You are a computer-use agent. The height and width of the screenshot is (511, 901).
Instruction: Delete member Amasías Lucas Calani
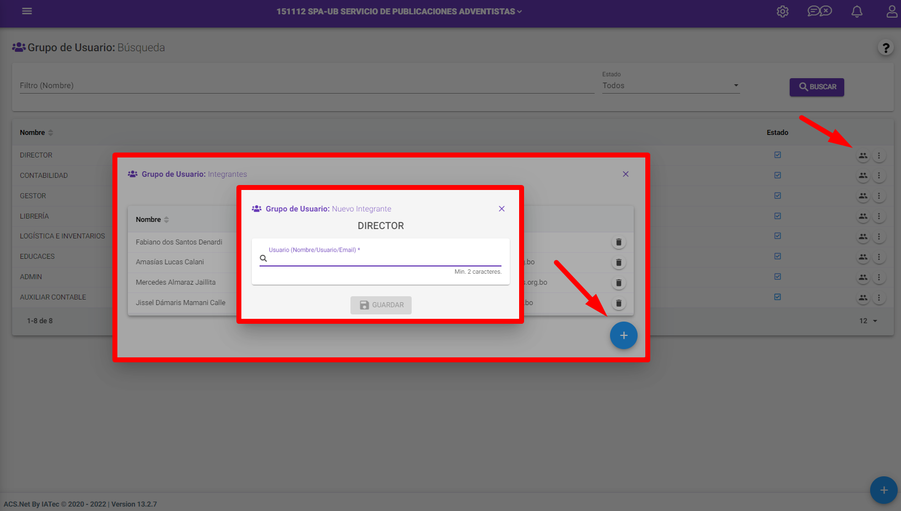pyautogui.click(x=619, y=263)
